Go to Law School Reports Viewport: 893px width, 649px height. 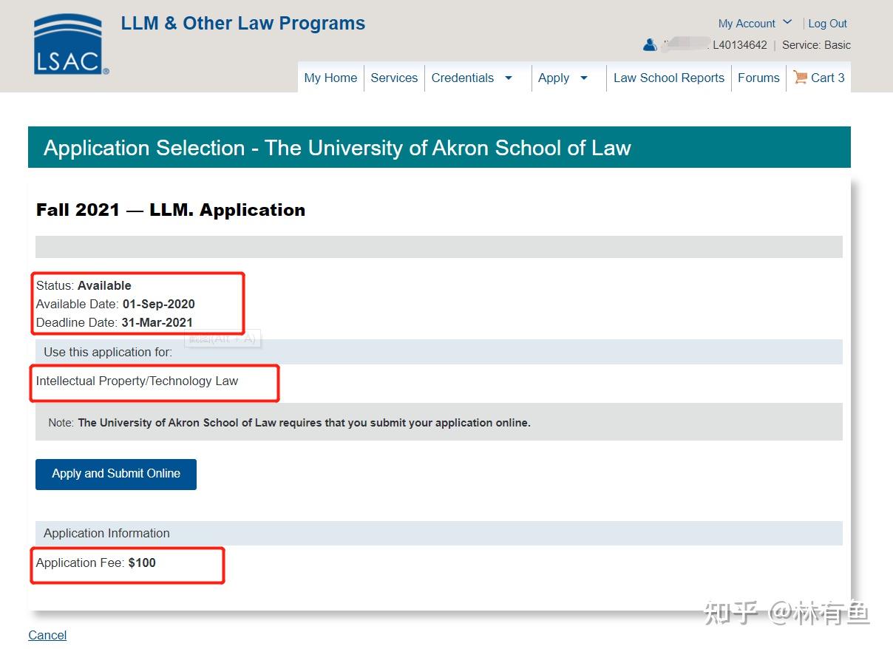[668, 77]
